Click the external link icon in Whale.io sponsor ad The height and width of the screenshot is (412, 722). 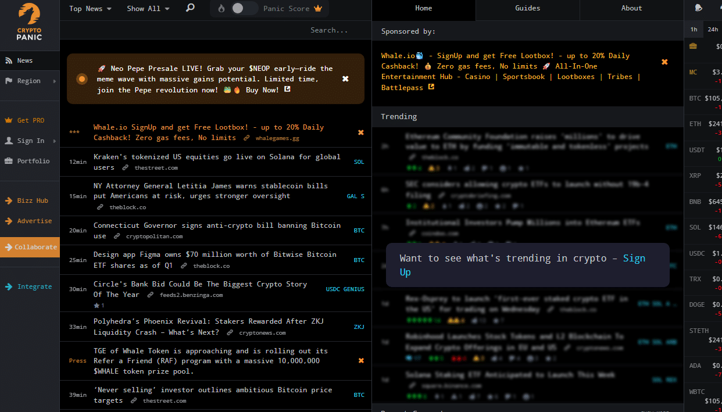click(431, 87)
